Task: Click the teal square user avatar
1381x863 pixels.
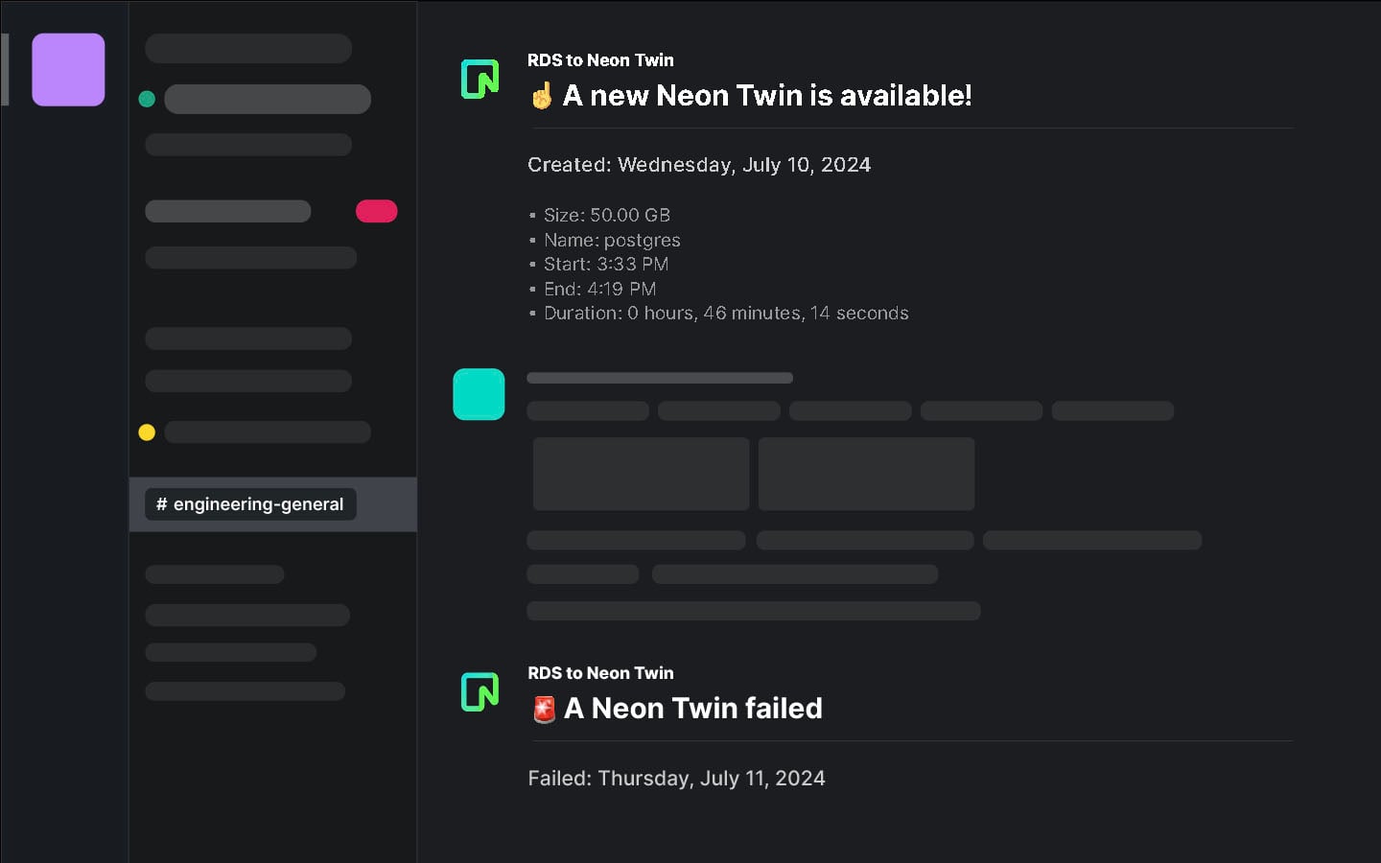Action: 479,394
